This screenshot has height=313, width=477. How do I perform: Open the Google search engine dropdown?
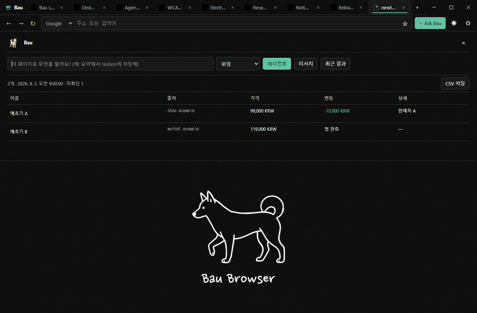(59, 23)
